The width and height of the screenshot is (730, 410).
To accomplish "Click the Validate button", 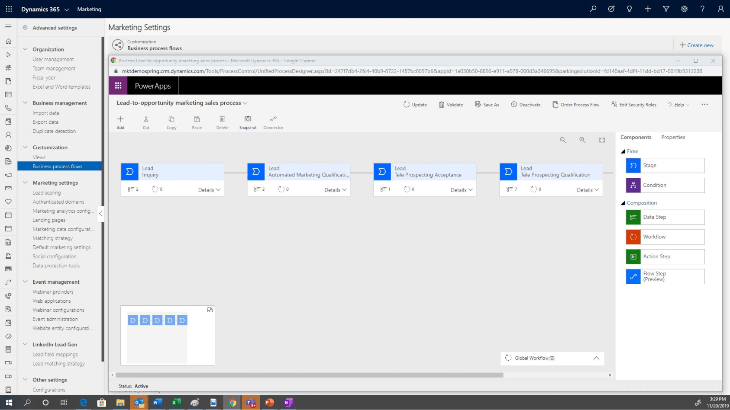I will coord(451,105).
